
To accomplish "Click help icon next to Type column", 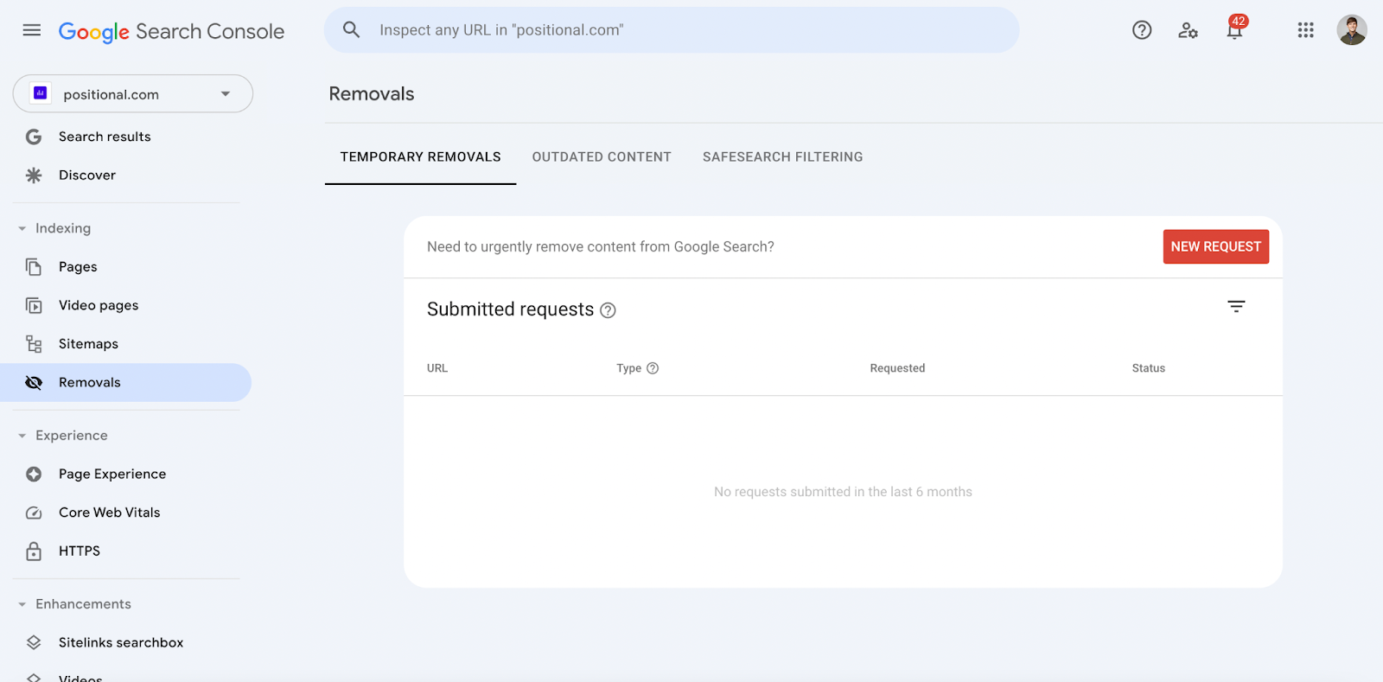I will tap(653, 368).
